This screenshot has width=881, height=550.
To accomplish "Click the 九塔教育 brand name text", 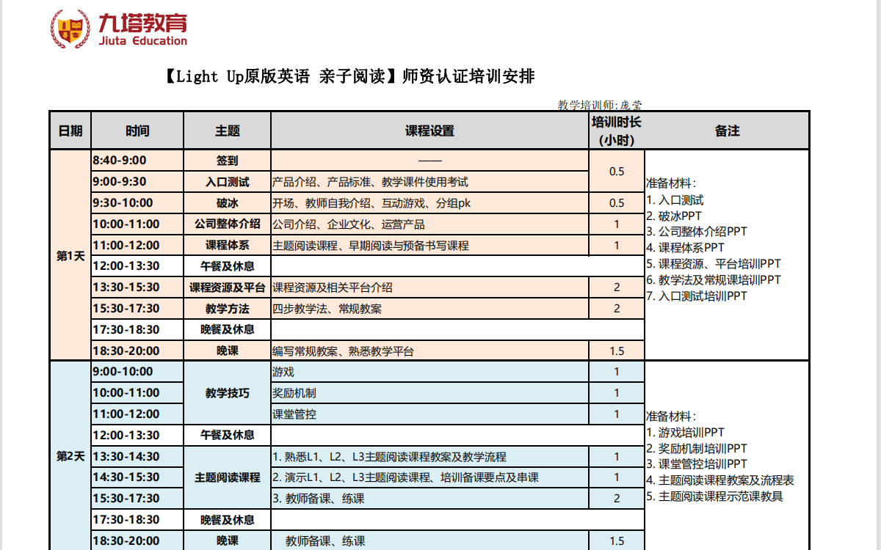I will (142, 24).
